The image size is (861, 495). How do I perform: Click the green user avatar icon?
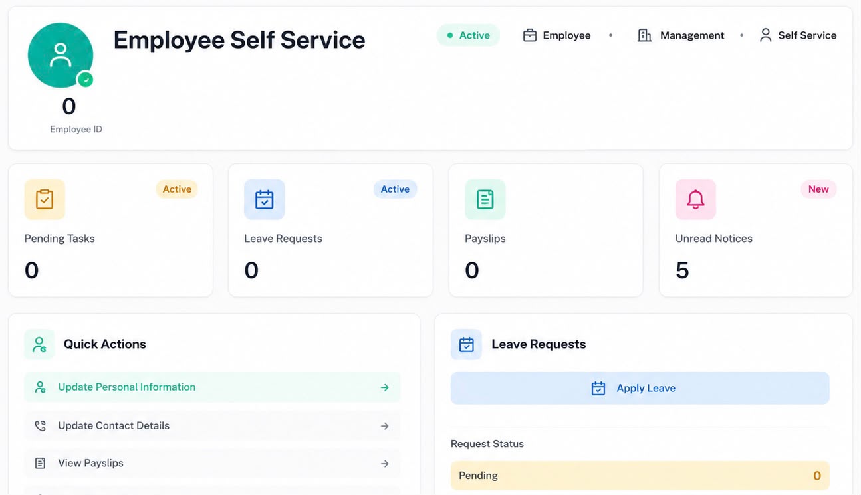coord(61,55)
